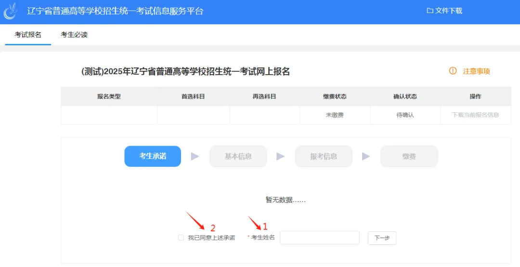Open the 注意事项 notice link
The image size is (520, 267).
(x=476, y=71)
